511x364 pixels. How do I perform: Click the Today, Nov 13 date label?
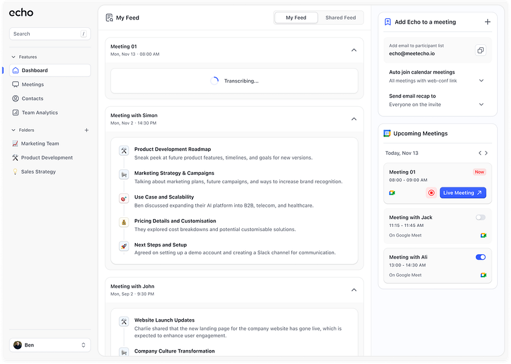(x=402, y=153)
